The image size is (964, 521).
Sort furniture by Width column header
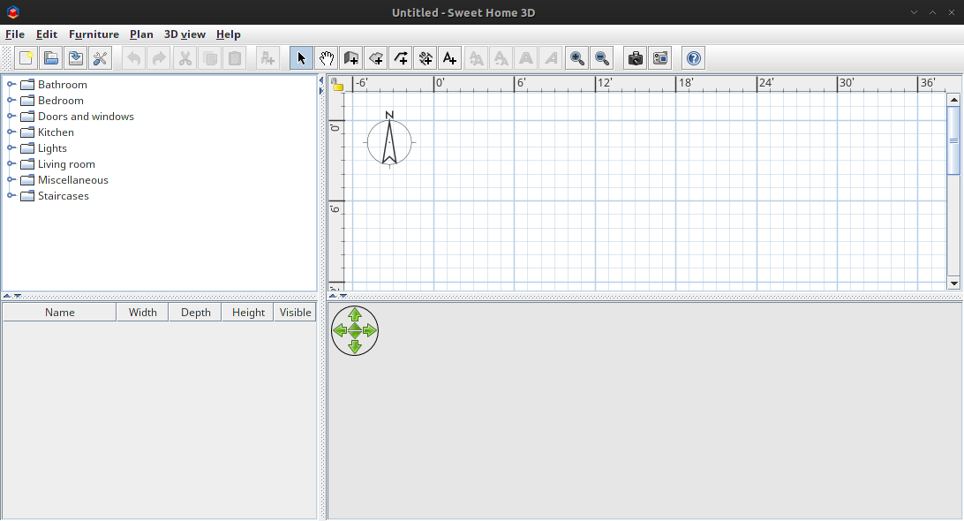click(x=143, y=313)
